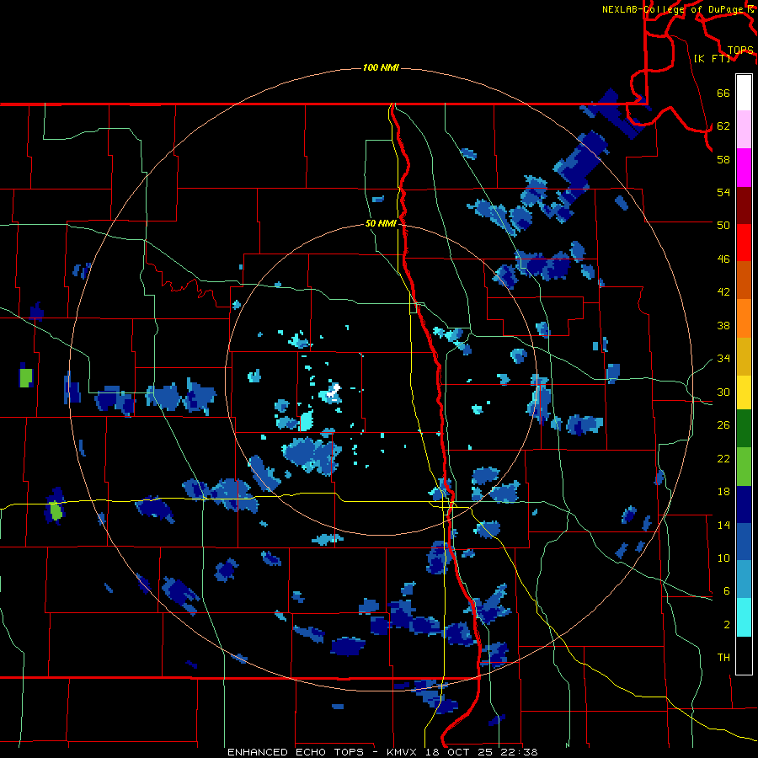Image resolution: width=758 pixels, height=758 pixels.
Task: Click the "100 NMI" range ring label
Action: tap(381, 67)
